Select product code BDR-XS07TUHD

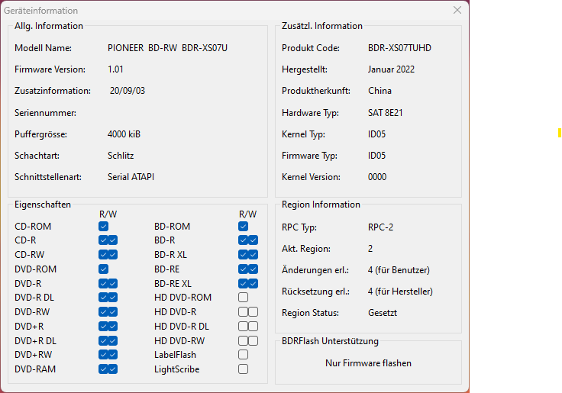(x=399, y=48)
